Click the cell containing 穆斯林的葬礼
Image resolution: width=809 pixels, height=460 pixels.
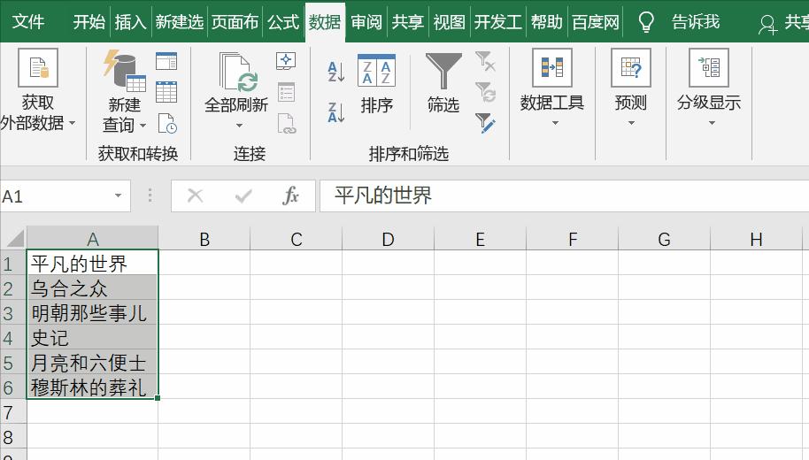[92, 387]
